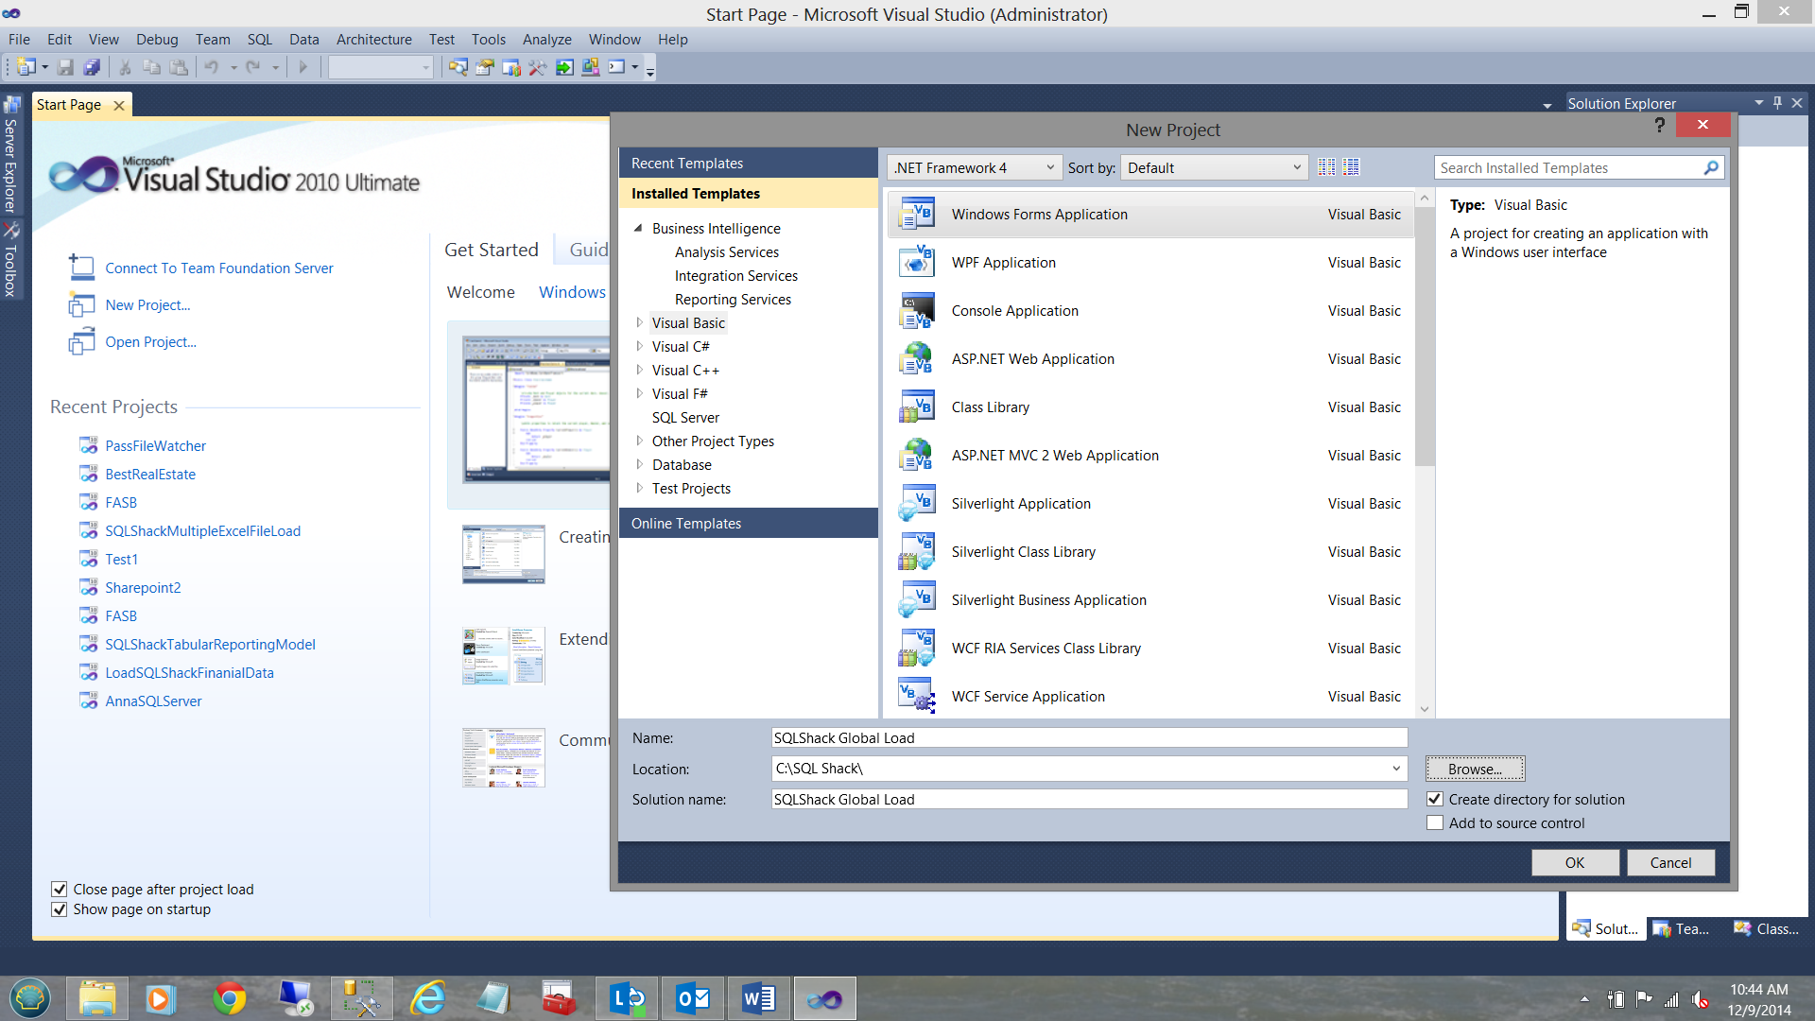Uncheck Close page after project load

coord(60,889)
